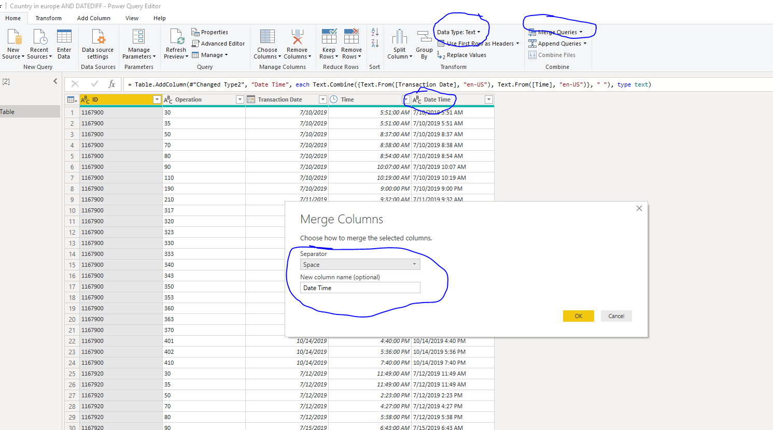
Task: Click the Split Column icon
Action: pyautogui.click(x=399, y=37)
